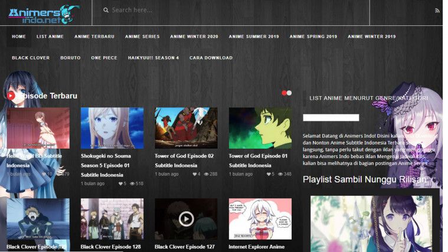The image size is (448, 252).
Task: Click the search magnifier icon
Action: pos(106,10)
